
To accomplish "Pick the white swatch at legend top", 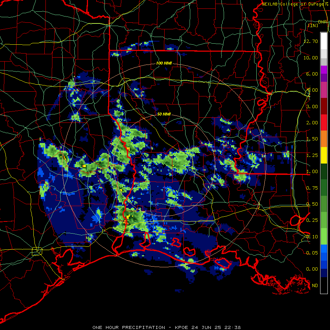I will tap(324, 41).
